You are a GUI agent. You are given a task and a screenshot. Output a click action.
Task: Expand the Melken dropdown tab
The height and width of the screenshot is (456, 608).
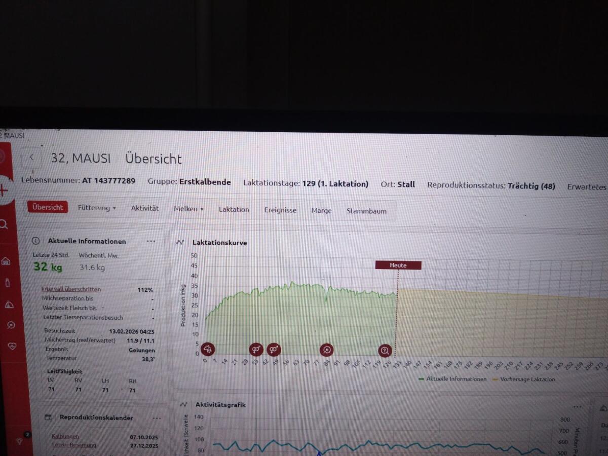click(x=188, y=209)
